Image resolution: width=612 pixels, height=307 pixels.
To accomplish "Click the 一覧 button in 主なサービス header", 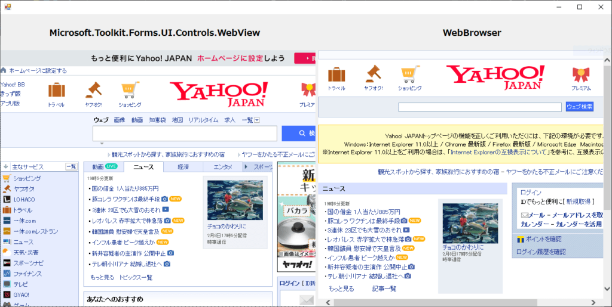I will 71,166.
